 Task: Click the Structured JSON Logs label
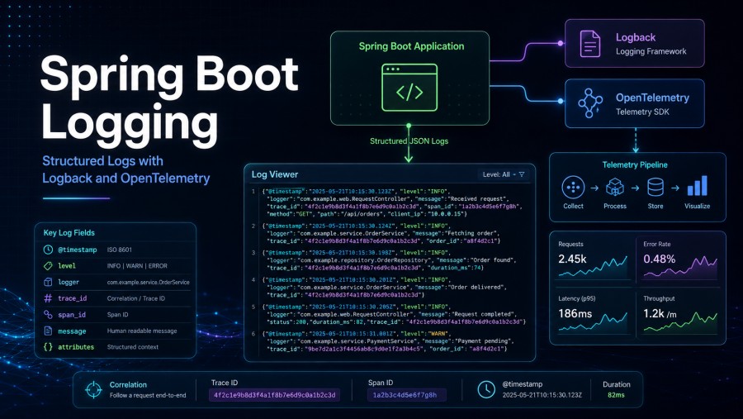click(x=409, y=141)
